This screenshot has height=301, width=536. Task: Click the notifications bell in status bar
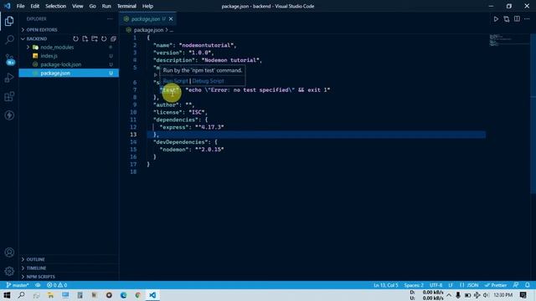[528, 285]
